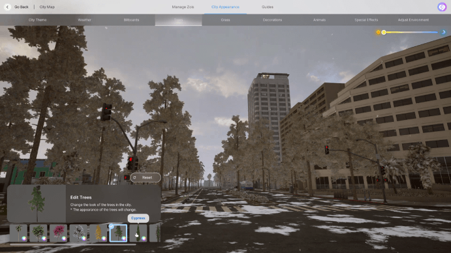Open the Special Effects tab
Image resolution: width=451 pixels, height=253 pixels.
point(366,20)
